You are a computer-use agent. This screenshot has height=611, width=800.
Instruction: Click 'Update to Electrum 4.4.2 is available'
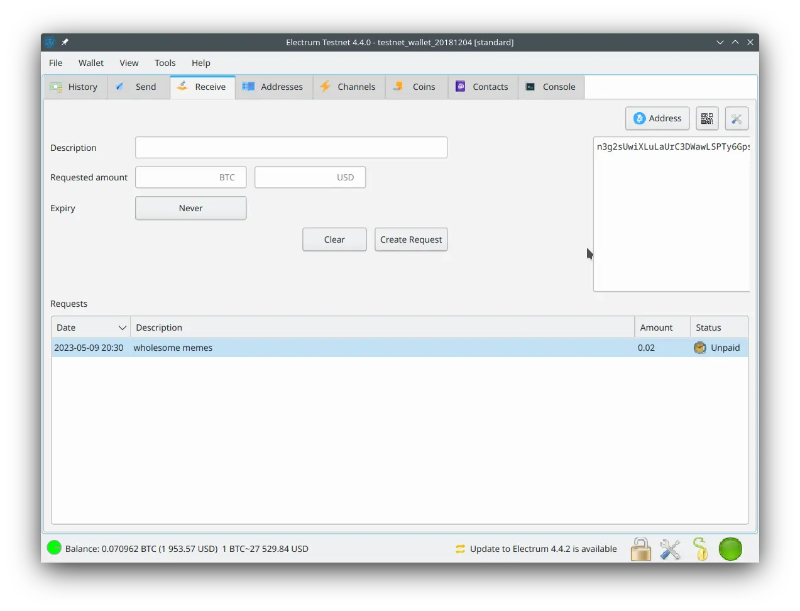tap(543, 549)
